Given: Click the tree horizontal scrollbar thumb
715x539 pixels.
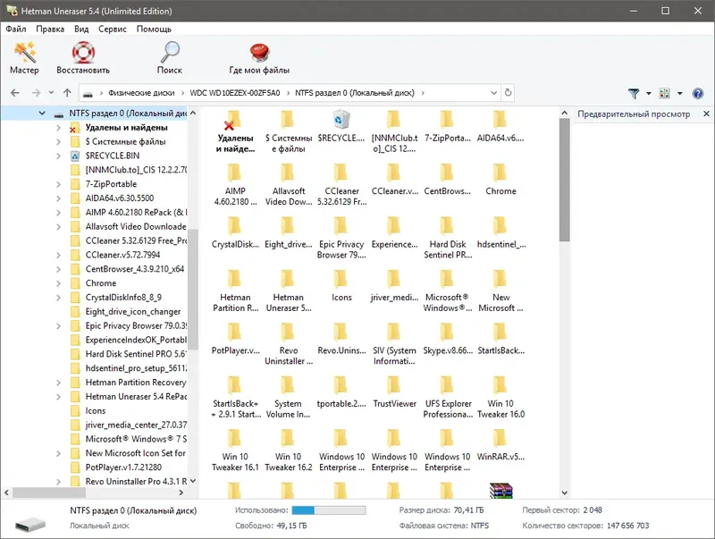Looking at the screenshot, I should [x=49, y=493].
